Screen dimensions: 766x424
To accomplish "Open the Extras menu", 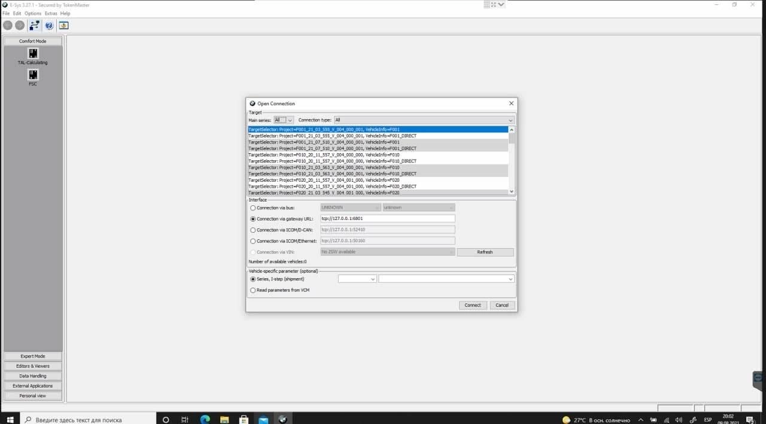I will (51, 13).
